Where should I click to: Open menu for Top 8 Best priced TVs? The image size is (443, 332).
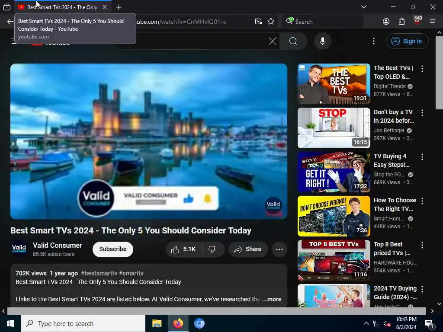422,245
